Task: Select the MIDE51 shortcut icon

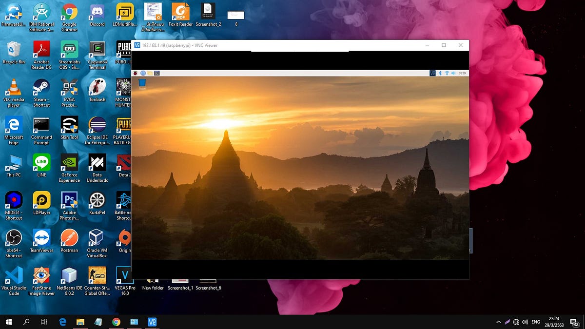Action: click(x=14, y=206)
